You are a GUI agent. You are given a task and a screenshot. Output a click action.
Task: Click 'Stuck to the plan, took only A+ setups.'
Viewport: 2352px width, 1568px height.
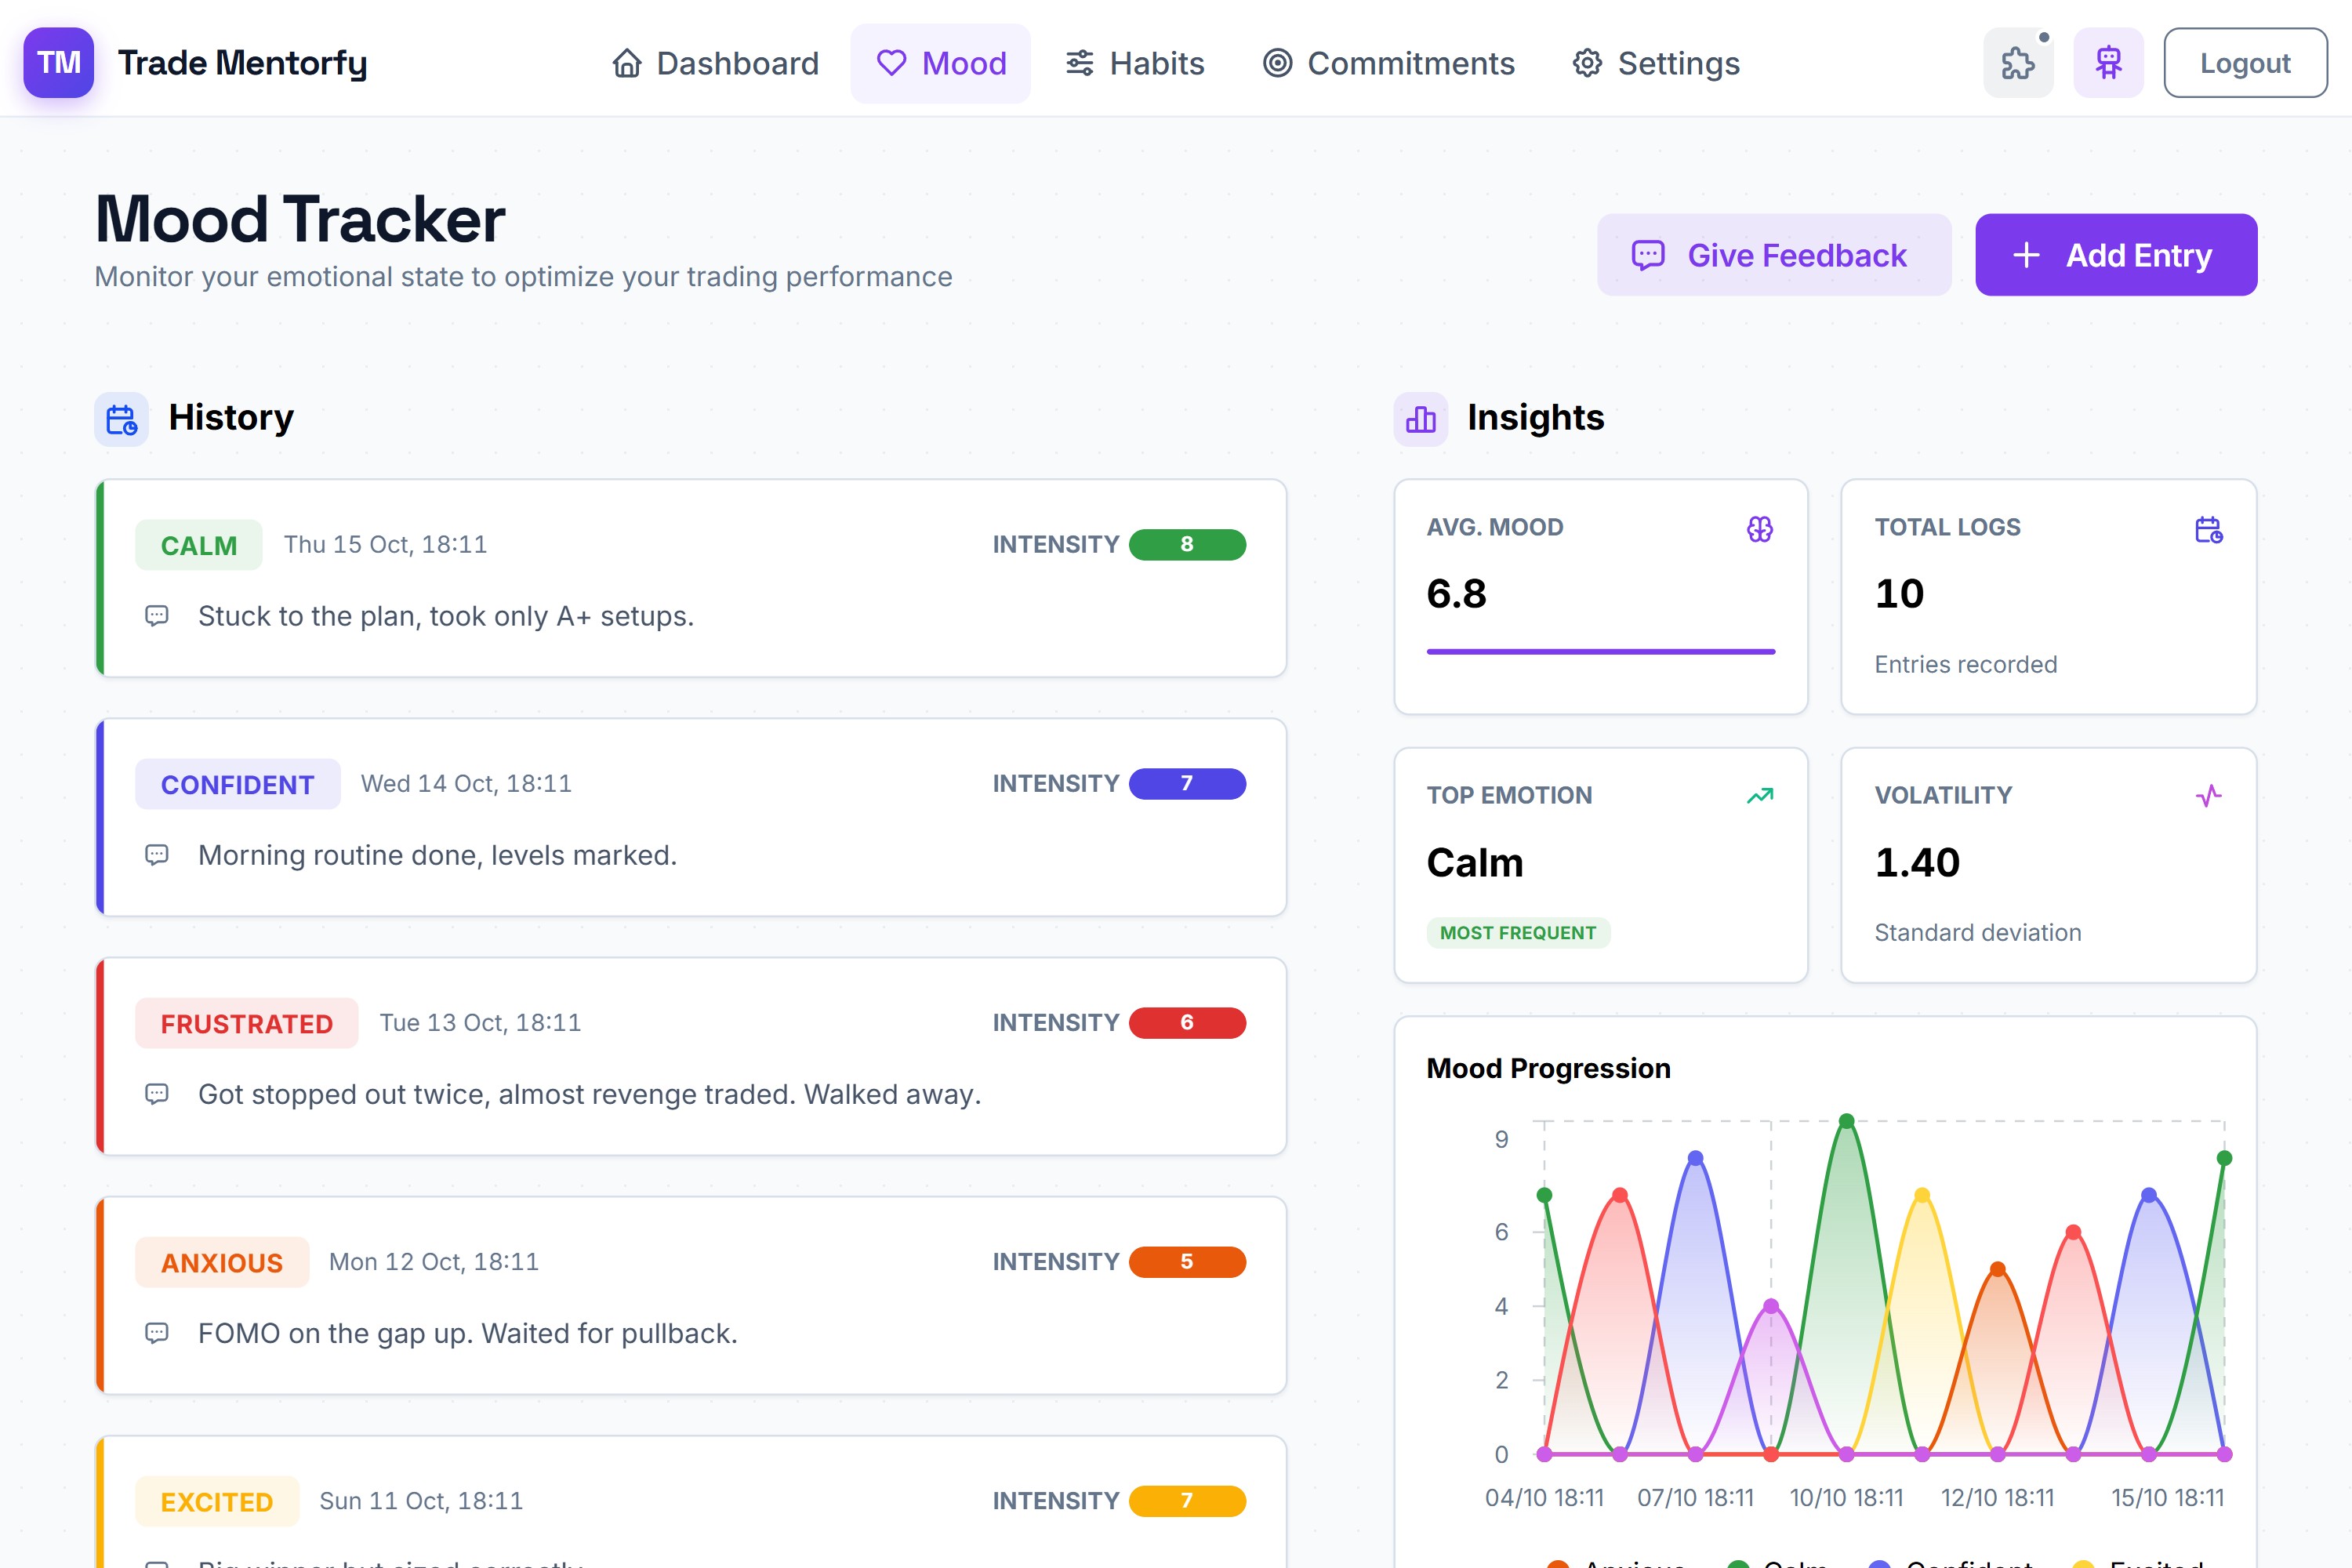(446, 616)
